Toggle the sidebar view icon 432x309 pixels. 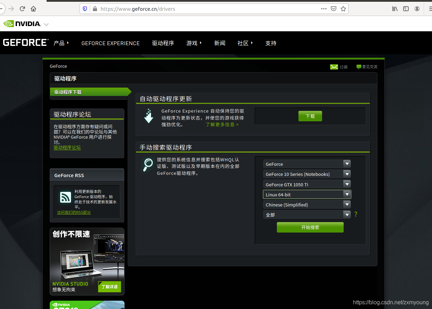(x=406, y=9)
